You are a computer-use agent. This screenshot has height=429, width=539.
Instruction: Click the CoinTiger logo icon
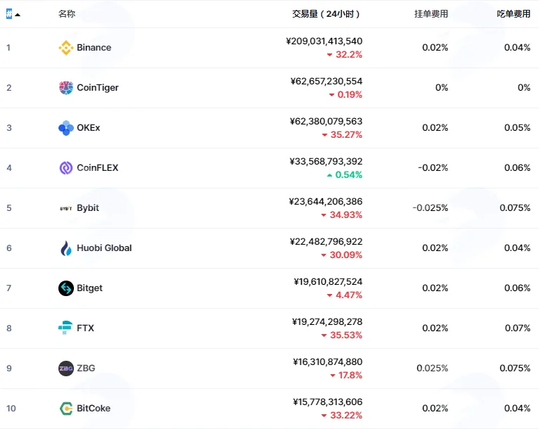[x=65, y=88]
